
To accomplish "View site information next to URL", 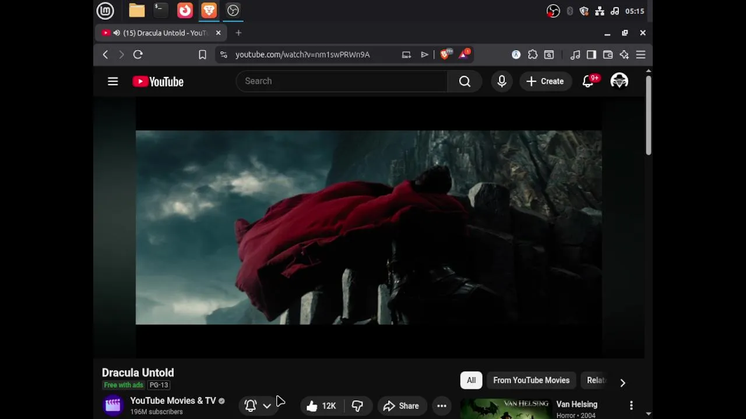I will point(223,55).
